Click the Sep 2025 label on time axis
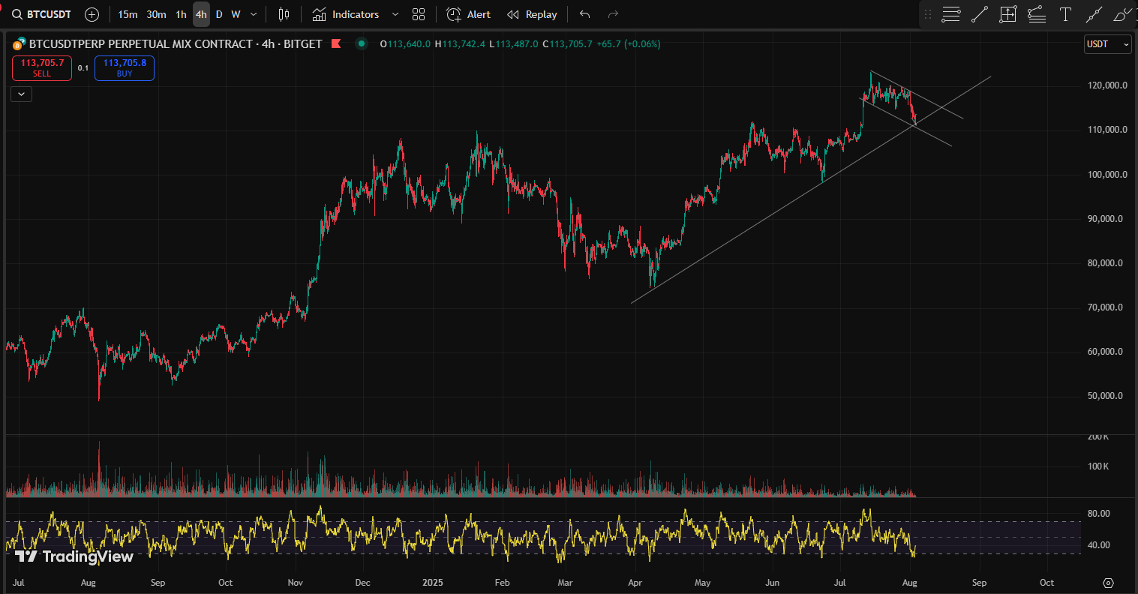The image size is (1138, 594). 978,583
